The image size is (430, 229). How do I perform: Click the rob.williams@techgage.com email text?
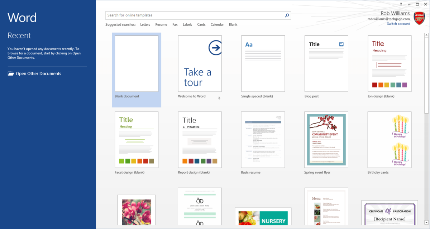click(389, 19)
